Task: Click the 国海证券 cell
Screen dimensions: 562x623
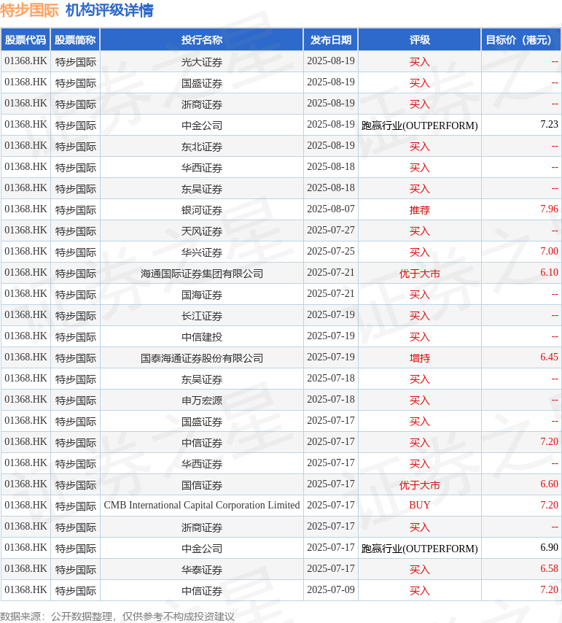Action: pyautogui.click(x=202, y=295)
